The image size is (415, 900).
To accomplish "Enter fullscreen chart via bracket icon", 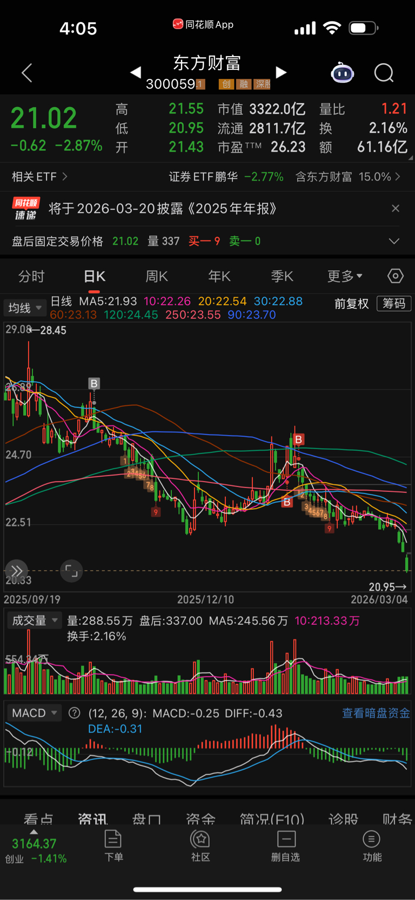I will (71, 571).
